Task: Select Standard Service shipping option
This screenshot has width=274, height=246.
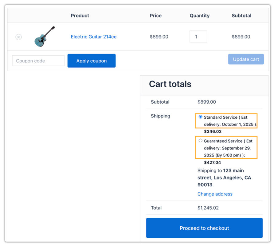Action: [200, 117]
